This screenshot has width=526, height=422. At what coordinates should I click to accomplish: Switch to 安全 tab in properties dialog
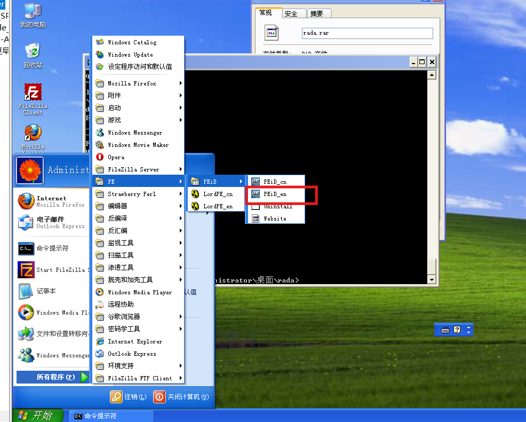(x=294, y=13)
